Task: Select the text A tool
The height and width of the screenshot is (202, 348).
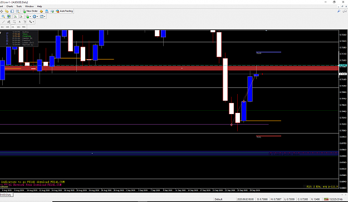Action: [19, 22]
